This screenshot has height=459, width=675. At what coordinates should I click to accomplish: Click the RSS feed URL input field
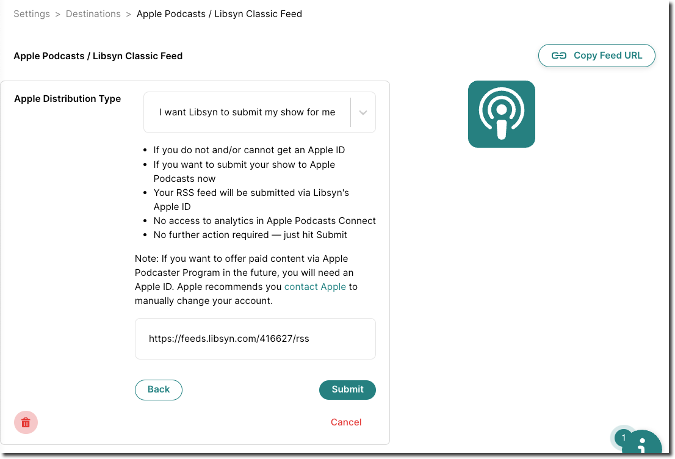[255, 338]
